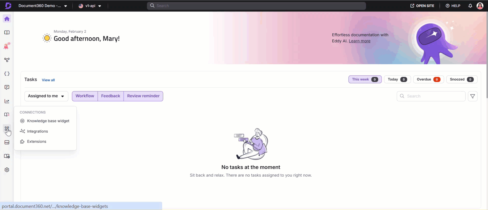Expand the Assigned to me dropdown
Image resolution: width=488 pixels, height=210 pixels.
tap(46, 96)
